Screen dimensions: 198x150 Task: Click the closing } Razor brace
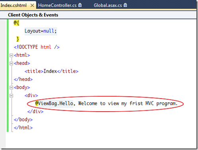click(17, 39)
